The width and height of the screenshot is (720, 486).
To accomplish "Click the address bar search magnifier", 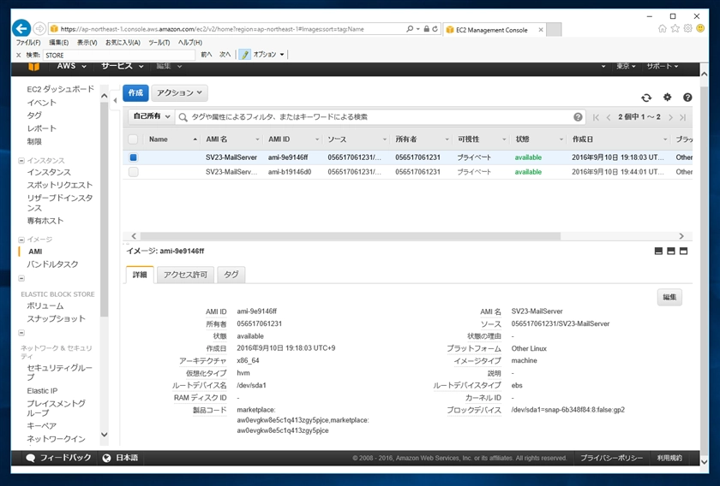I will (x=410, y=29).
